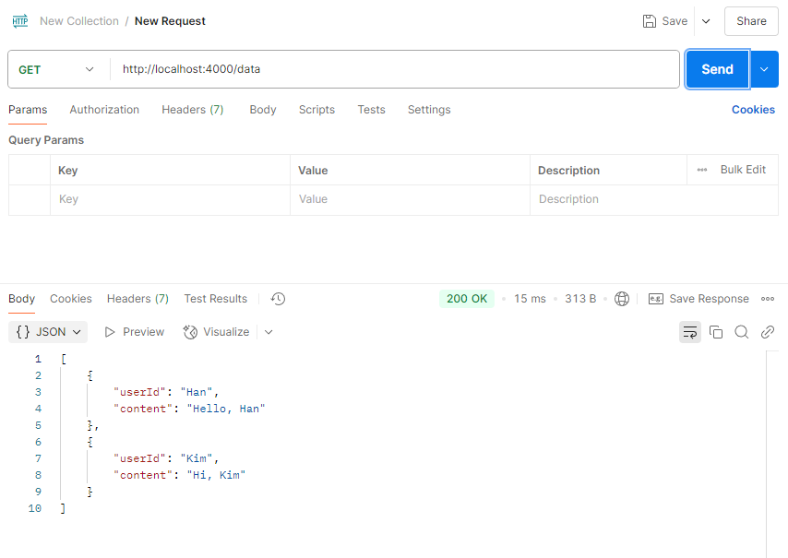
Task: Open the JSON format dropdown
Action: pyautogui.click(x=48, y=332)
